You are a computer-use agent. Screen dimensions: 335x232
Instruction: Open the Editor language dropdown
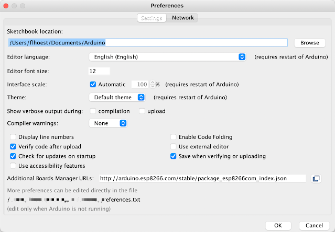pyautogui.click(x=167, y=57)
